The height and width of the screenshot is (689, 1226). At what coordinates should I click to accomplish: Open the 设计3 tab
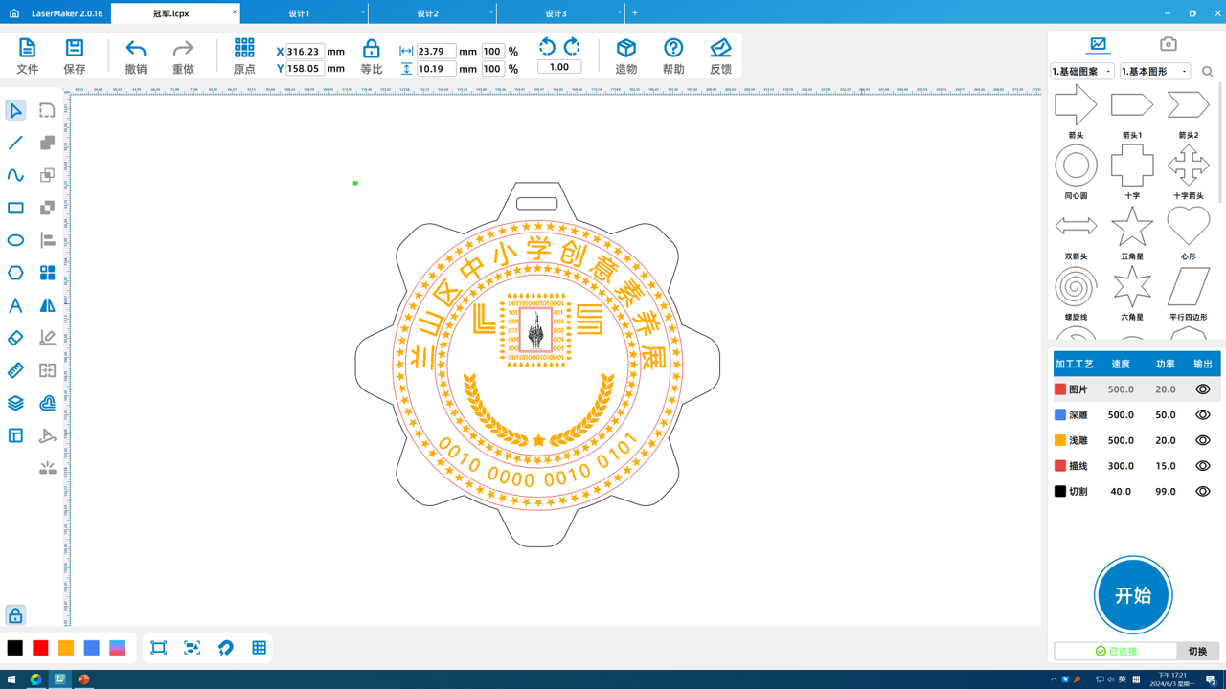[556, 13]
